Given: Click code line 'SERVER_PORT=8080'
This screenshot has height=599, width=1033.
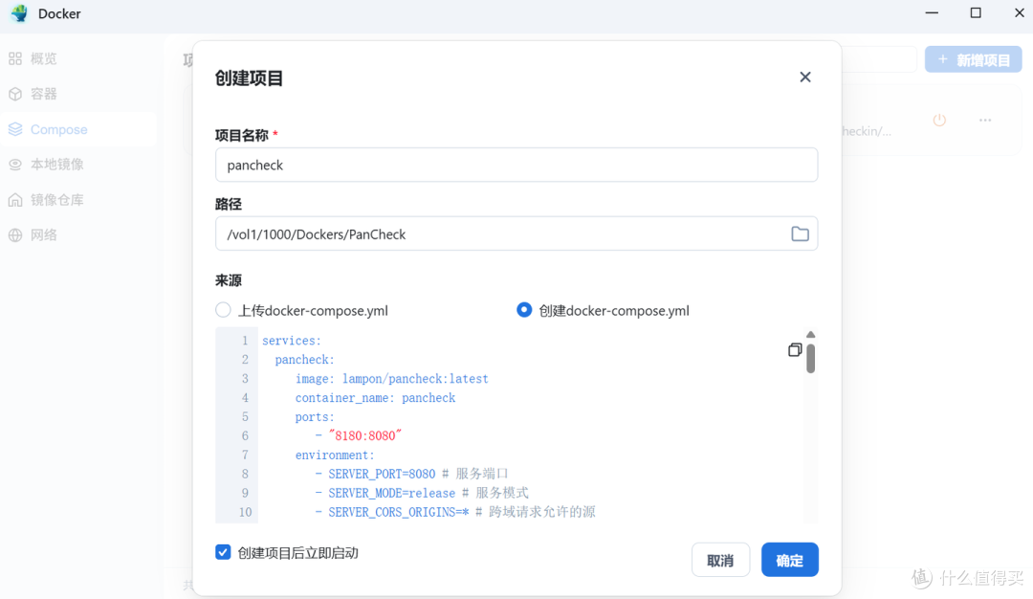Looking at the screenshot, I should (382, 474).
